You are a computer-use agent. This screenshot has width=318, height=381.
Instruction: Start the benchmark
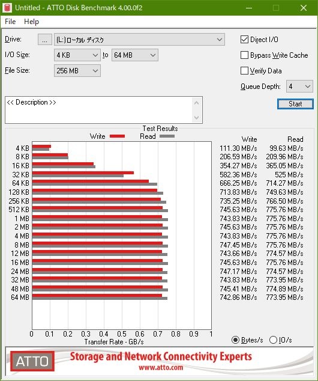tap(295, 104)
